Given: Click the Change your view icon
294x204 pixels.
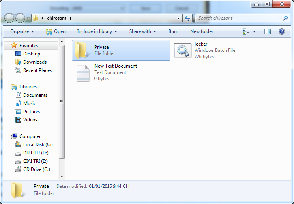Looking at the screenshot, I should coord(246,31).
